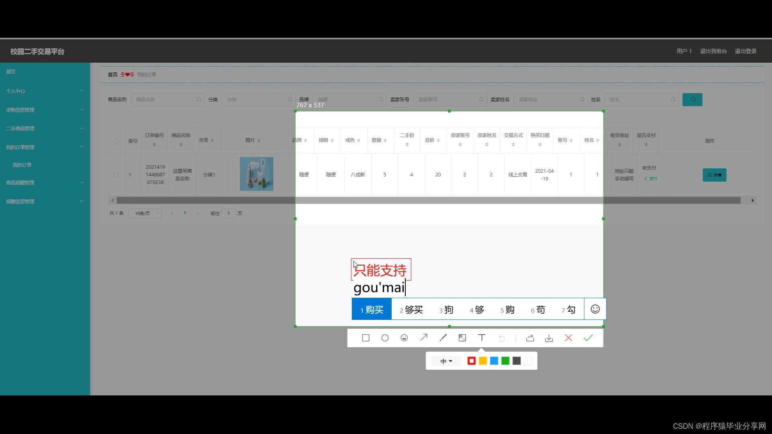Open 我的订单 submenu item
This screenshot has width=772, height=434.
pyautogui.click(x=22, y=165)
